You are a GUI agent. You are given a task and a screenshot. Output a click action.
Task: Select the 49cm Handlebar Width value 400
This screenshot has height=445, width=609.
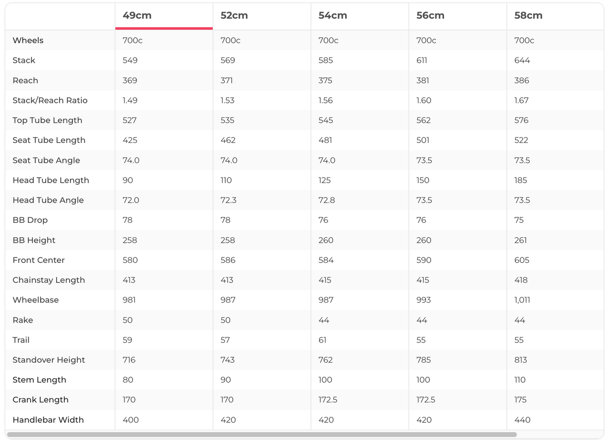pyautogui.click(x=131, y=420)
